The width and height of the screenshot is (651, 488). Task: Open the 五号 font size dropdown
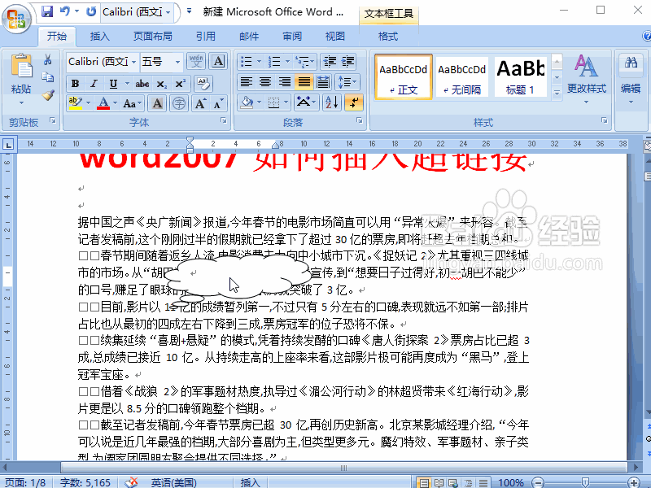pos(178,62)
